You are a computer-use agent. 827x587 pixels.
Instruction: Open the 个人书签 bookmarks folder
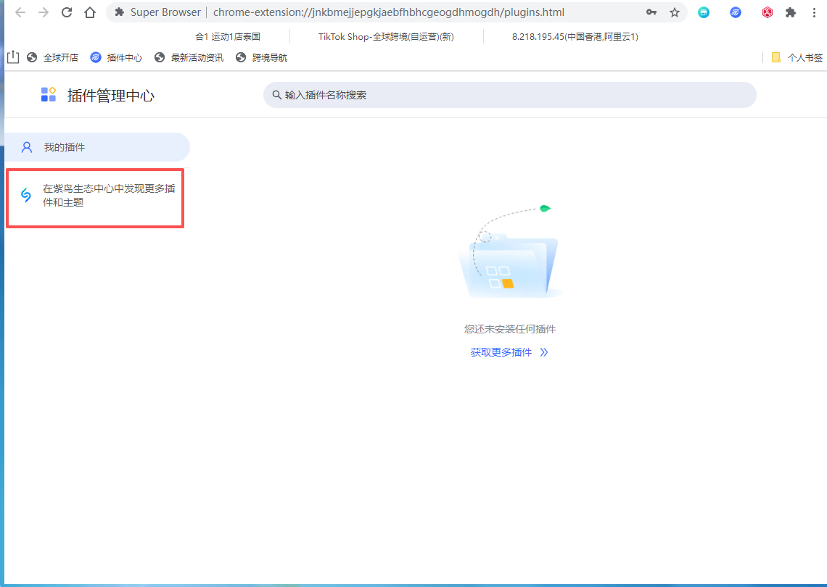(x=797, y=57)
